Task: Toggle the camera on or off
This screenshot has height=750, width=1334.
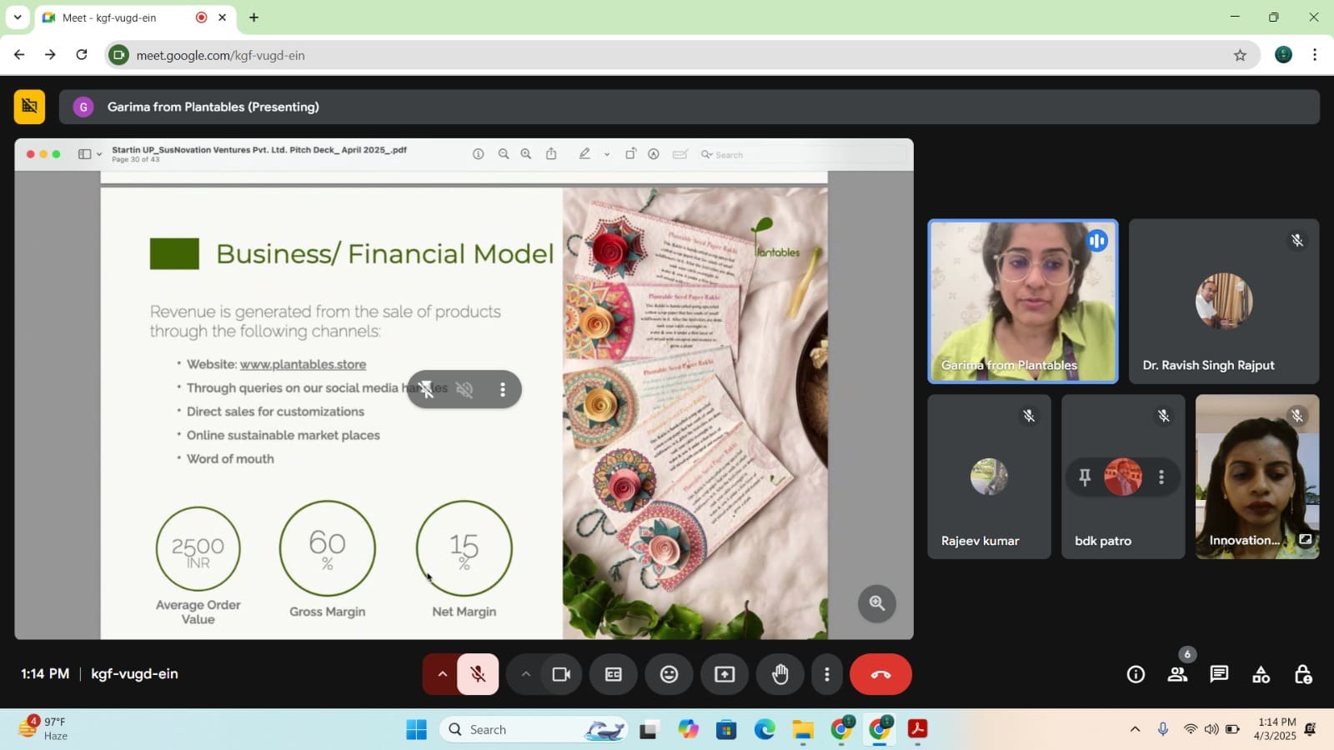Action: click(561, 674)
